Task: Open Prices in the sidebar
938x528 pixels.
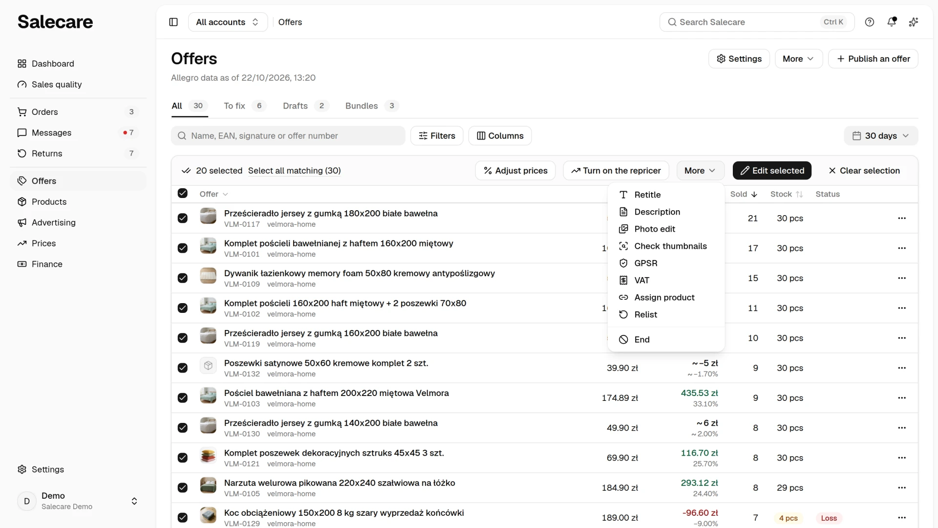Action: point(78,243)
